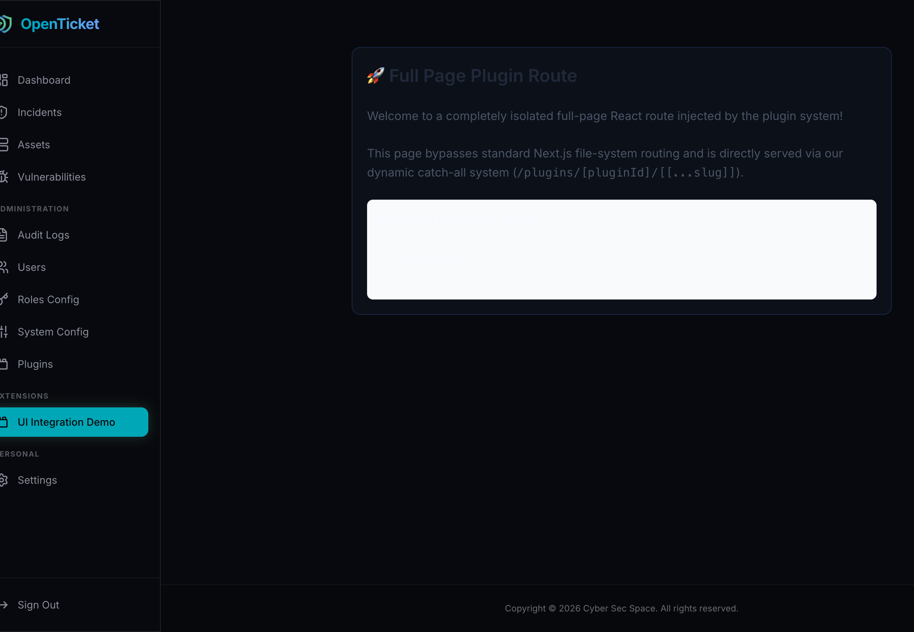Click the OpenTicket title text

coord(61,23)
